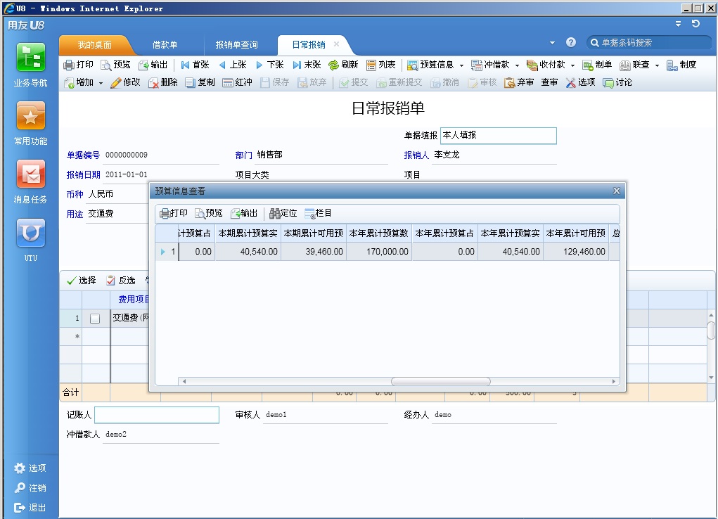Click the 复制 copy button

[x=200, y=82]
